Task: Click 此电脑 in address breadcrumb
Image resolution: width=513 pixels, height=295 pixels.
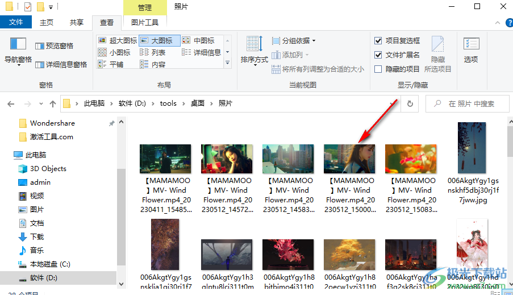Action: point(94,103)
